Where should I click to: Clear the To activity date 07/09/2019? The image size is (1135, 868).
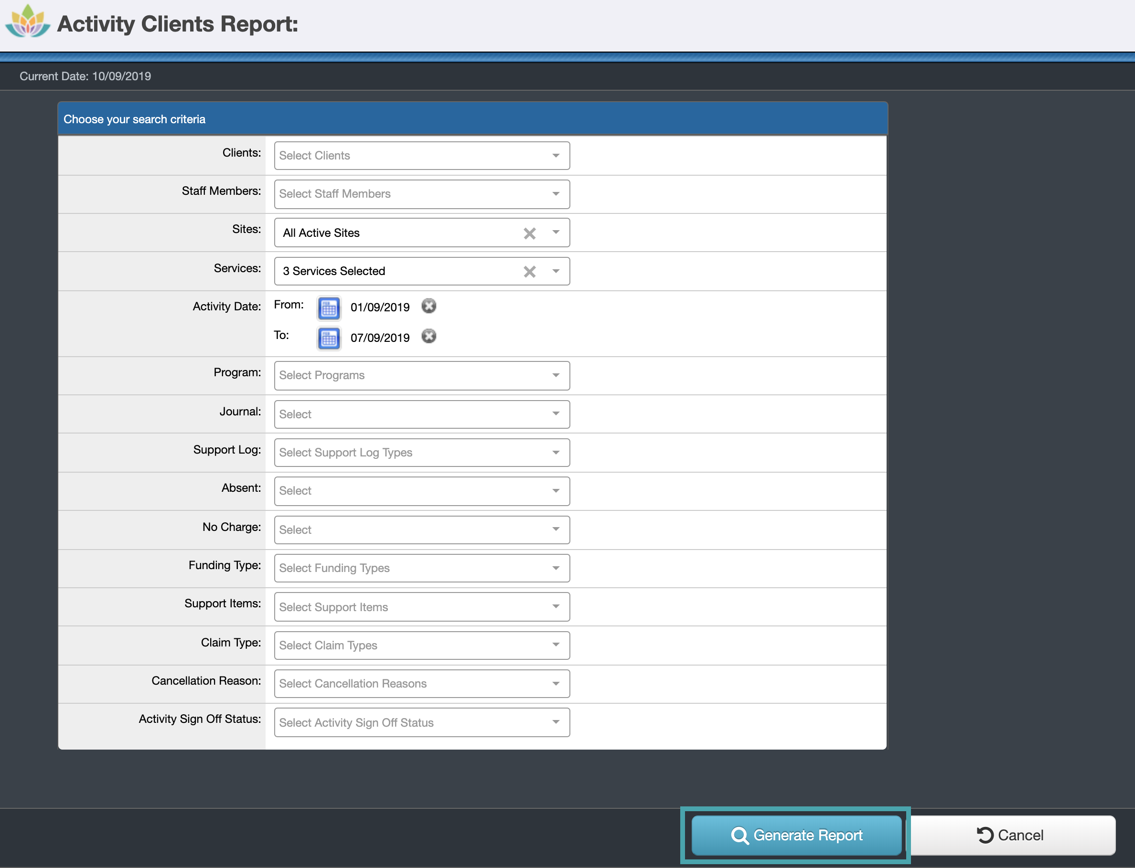pos(429,336)
